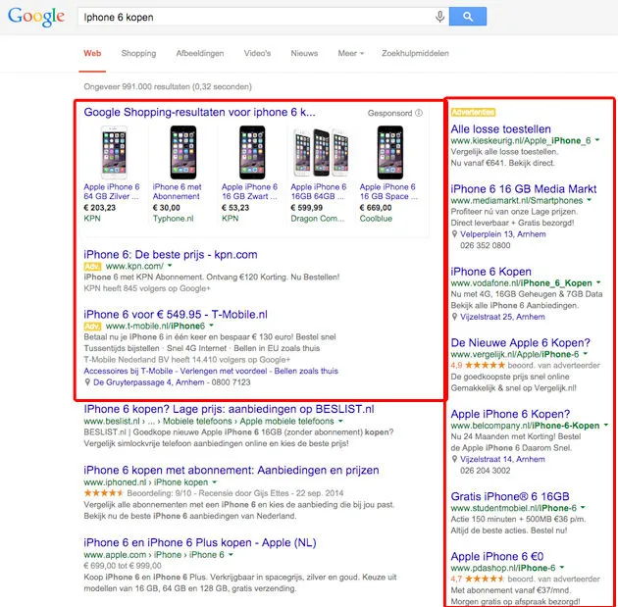Switch to the Nieuws tab
Screen dimensions: 618x607
click(304, 53)
